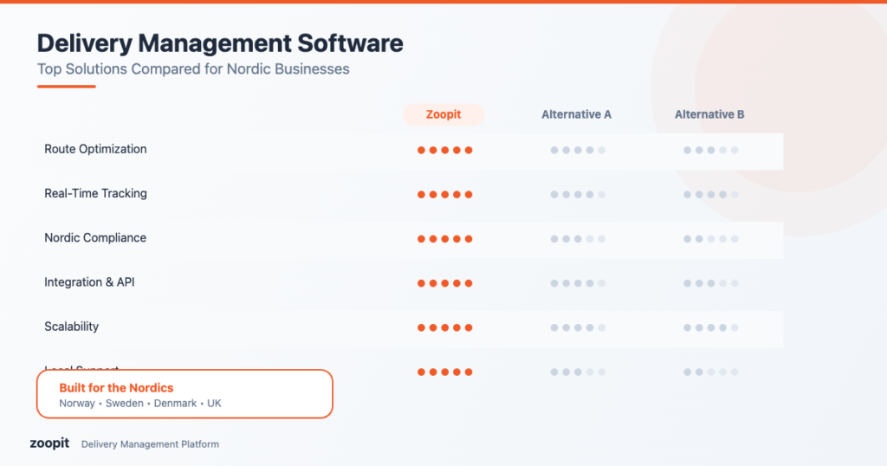Click Alternative A's Scalability rating dots

[578, 327]
